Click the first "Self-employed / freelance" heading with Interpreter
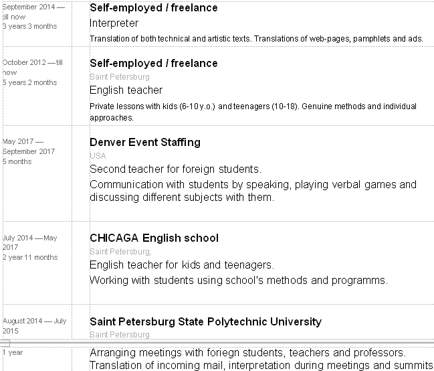The image size is (434, 371). tap(153, 8)
